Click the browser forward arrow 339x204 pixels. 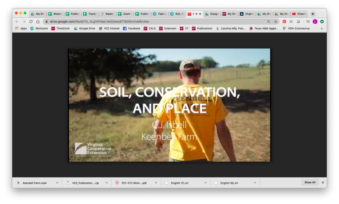click(24, 22)
